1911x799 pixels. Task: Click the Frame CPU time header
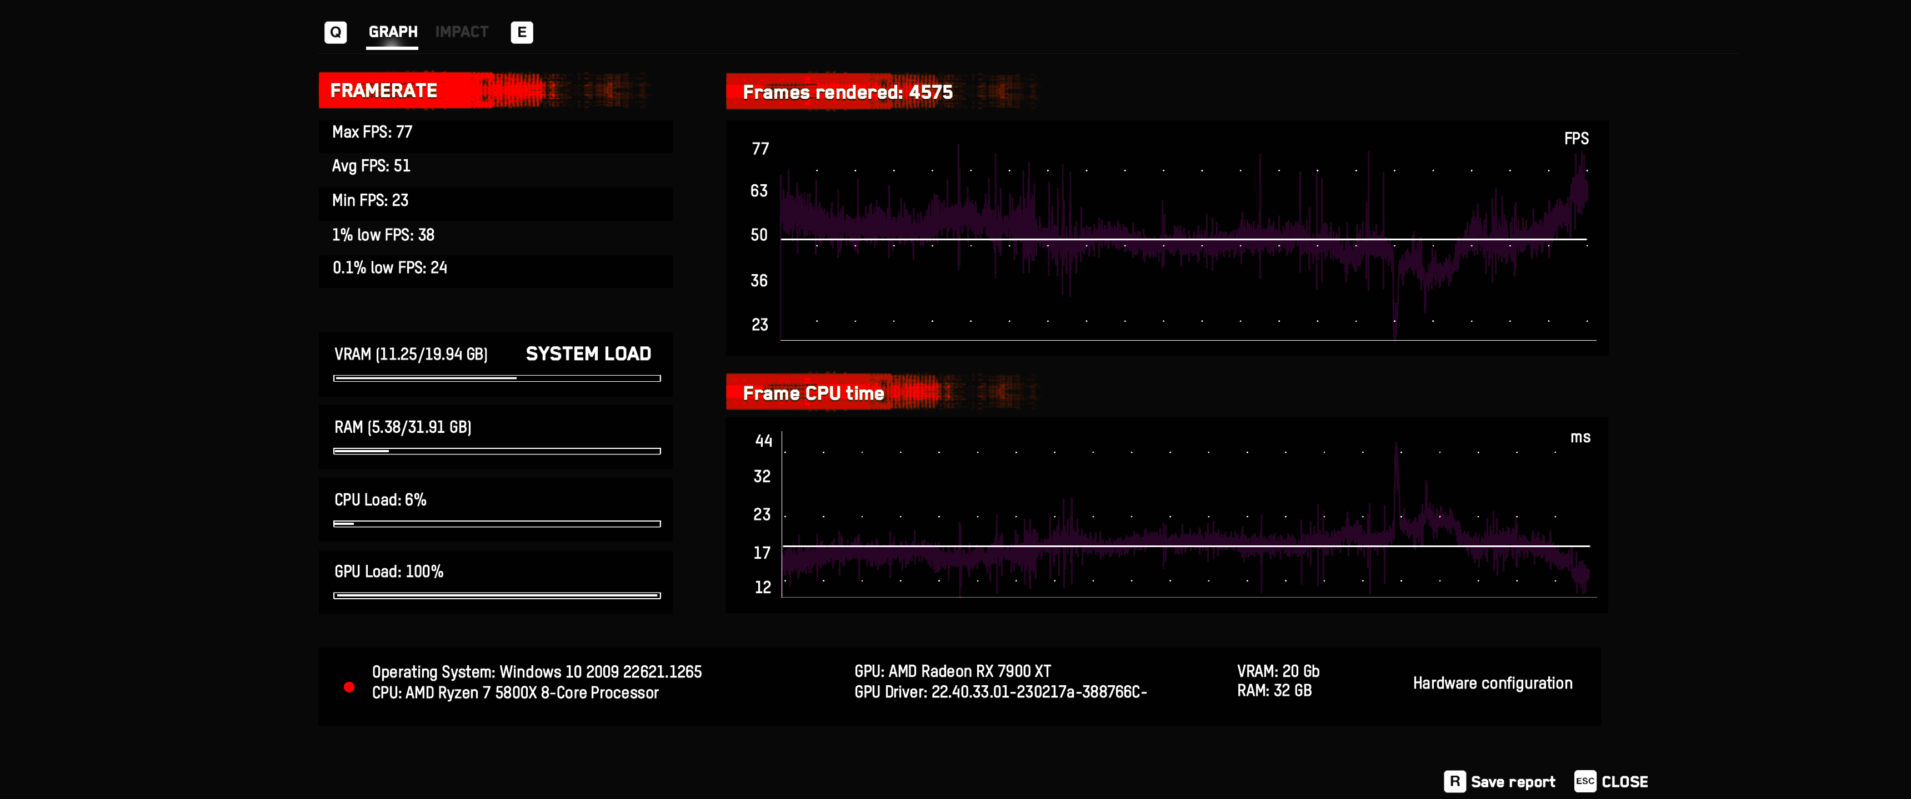point(813,393)
